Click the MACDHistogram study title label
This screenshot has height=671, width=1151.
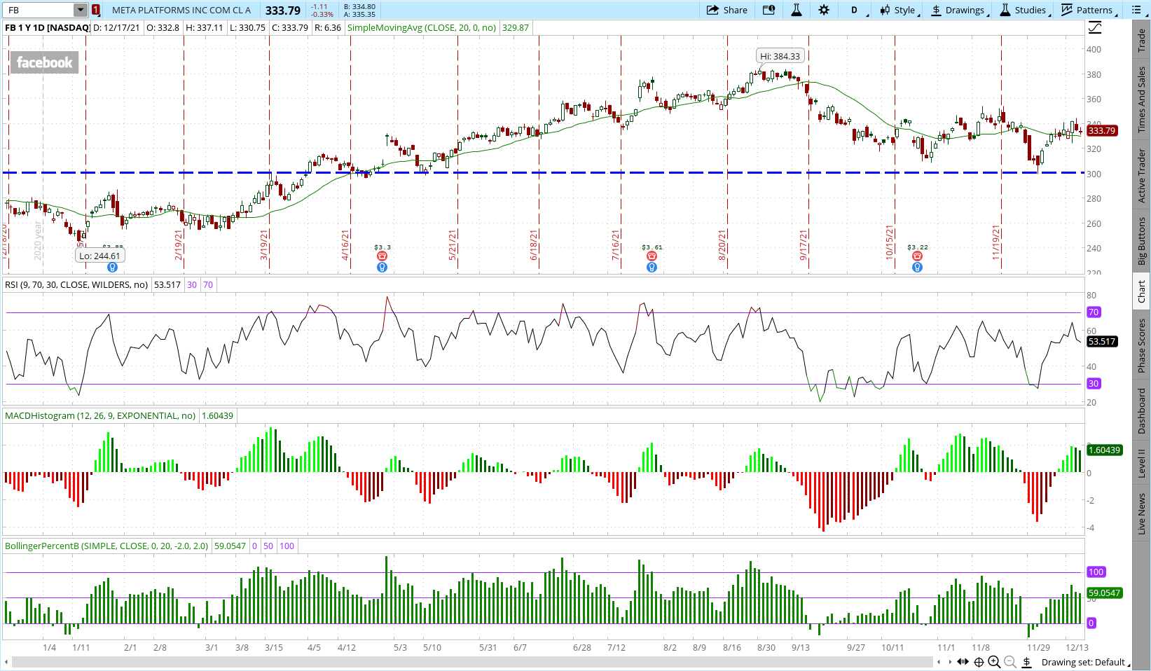coord(100,415)
